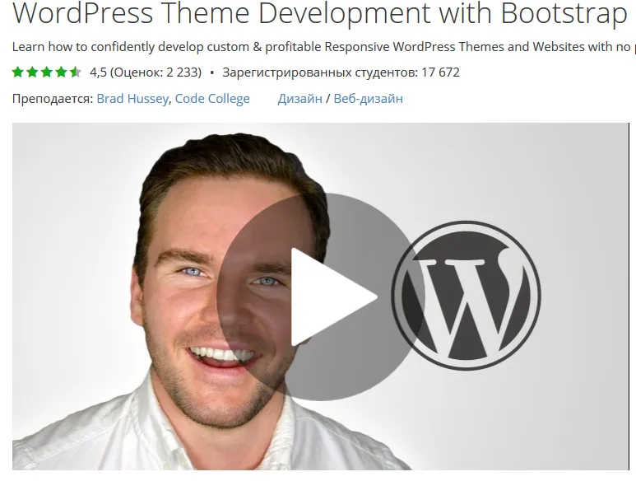This screenshot has height=481, width=636.
Task: Click the first green rating star
Action: coord(19,72)
